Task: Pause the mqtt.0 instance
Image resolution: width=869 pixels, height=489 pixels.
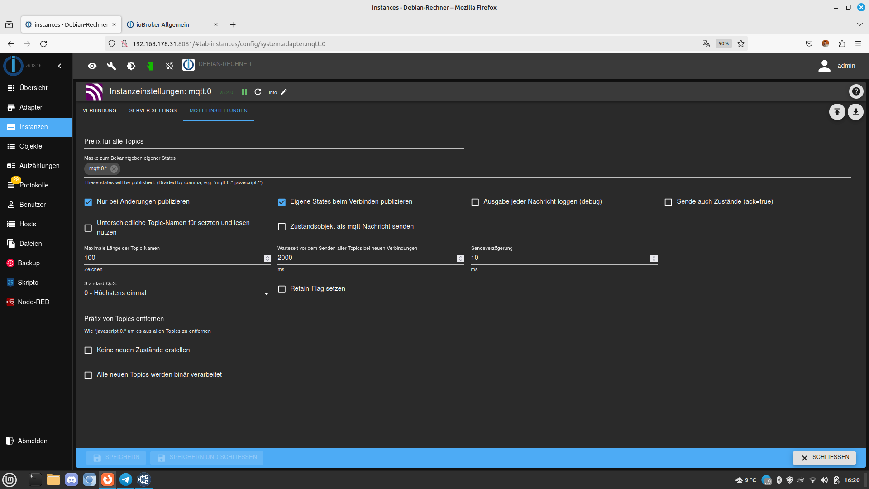Action: [x=244, y=92]
